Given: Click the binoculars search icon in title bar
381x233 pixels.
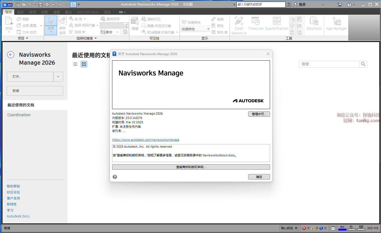Looking at the screenshot, I should pos(289,5).
